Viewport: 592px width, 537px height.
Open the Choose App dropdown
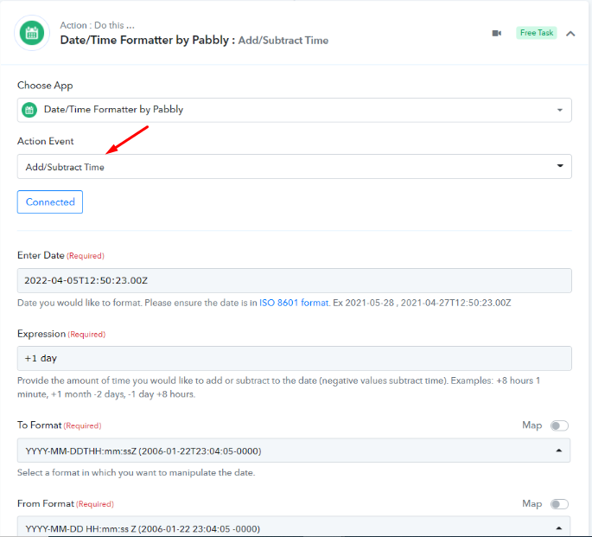pyautogui.click(x=294, y=110)
